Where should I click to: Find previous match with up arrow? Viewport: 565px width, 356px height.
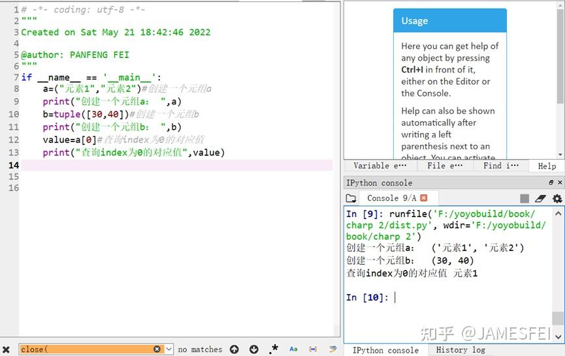tap(234, 349)
